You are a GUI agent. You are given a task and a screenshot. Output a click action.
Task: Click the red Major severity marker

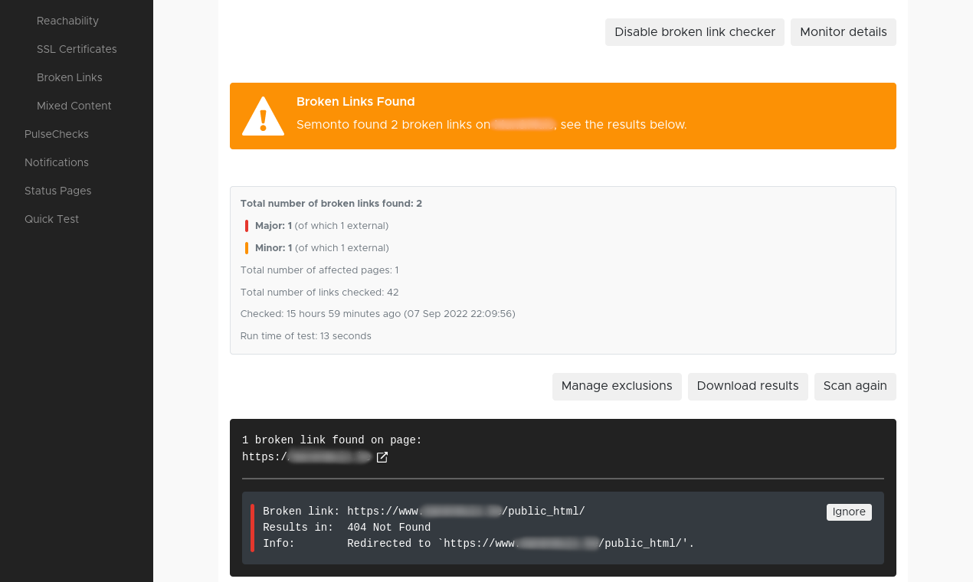(247, 226)
